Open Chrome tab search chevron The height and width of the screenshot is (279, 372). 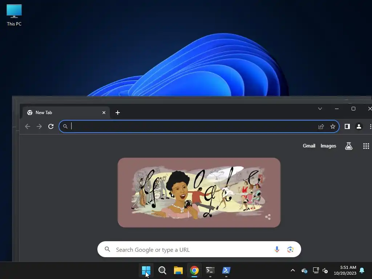[x=320, y=109]
